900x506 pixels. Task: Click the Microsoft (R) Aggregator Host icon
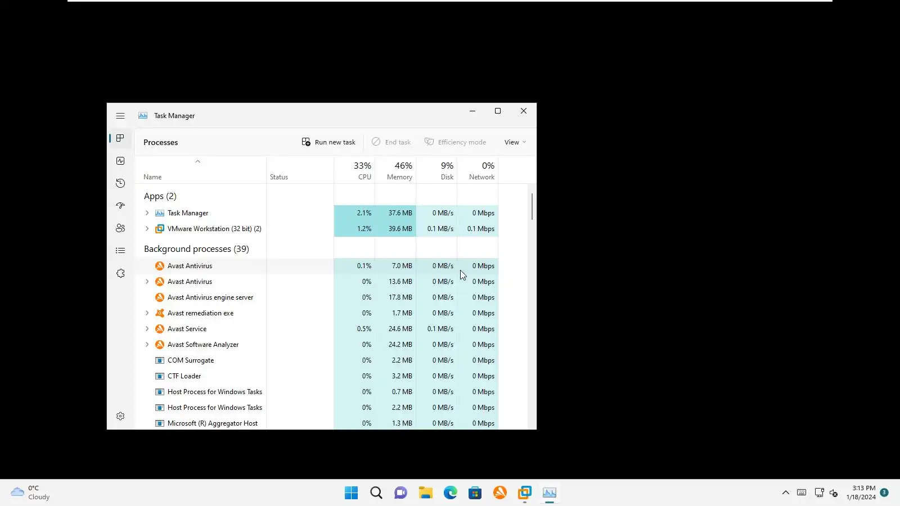[160, 423]
